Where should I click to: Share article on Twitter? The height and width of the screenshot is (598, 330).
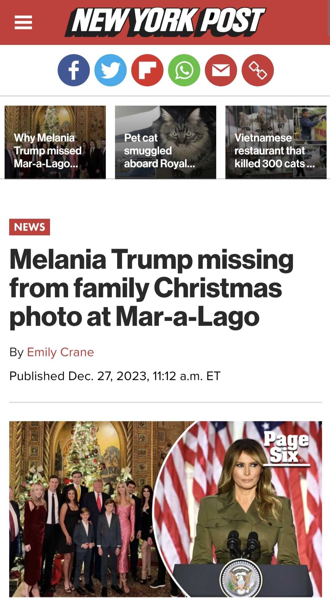(110, 70)
